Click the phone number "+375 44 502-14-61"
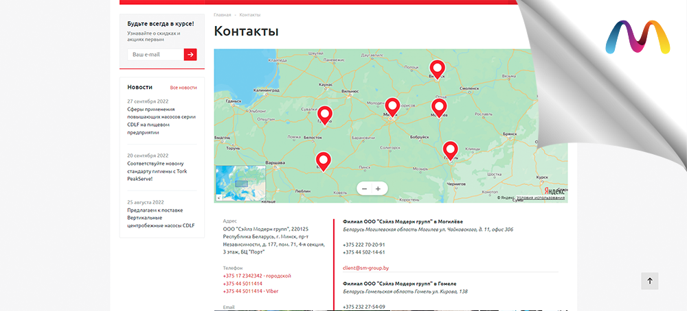Viewport: 687px width, 311px height. pyautogui.click(x=364, y=253)
